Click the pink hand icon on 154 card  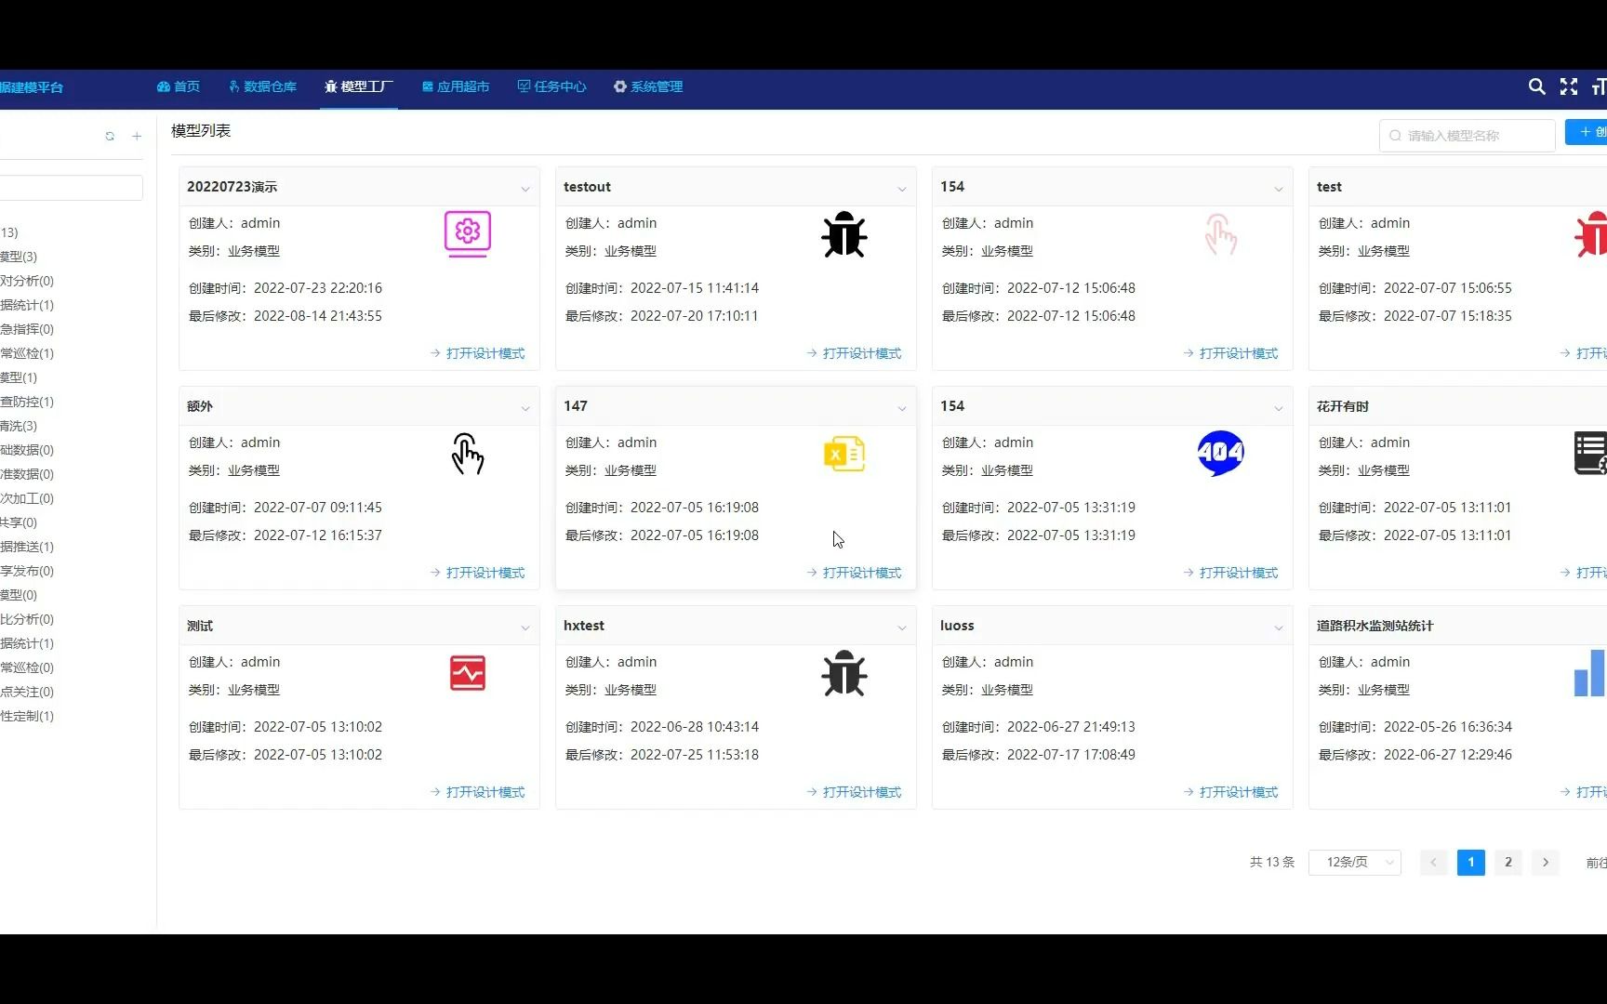point(1221,234)
